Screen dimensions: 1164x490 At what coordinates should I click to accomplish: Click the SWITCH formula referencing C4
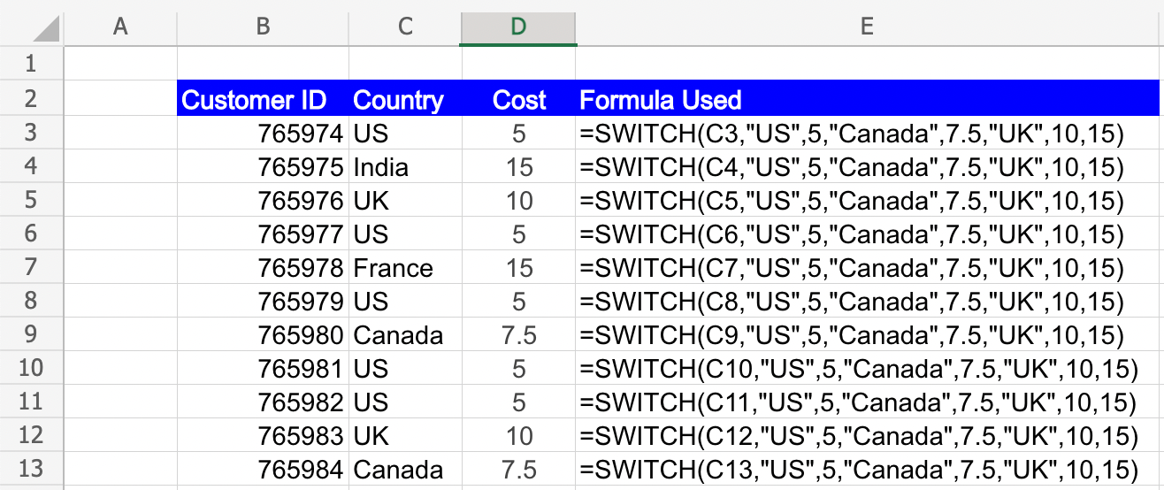click(867, 166)
